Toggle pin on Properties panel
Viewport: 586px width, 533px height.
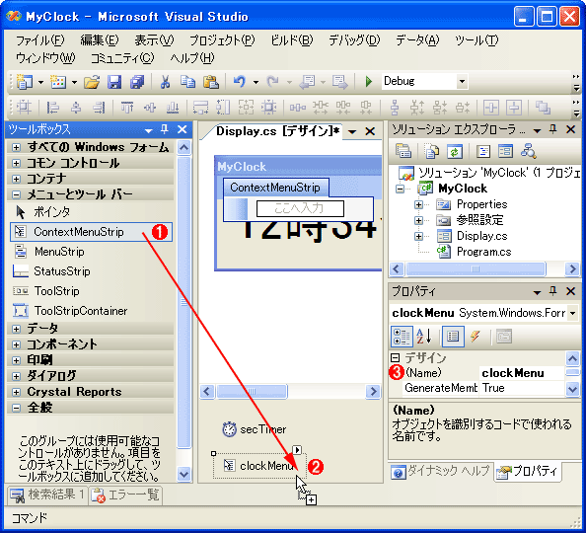click(553, 291)
